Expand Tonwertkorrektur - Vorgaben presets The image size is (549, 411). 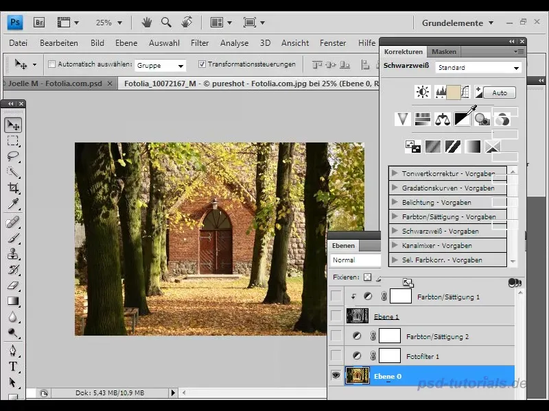[395, 173]
